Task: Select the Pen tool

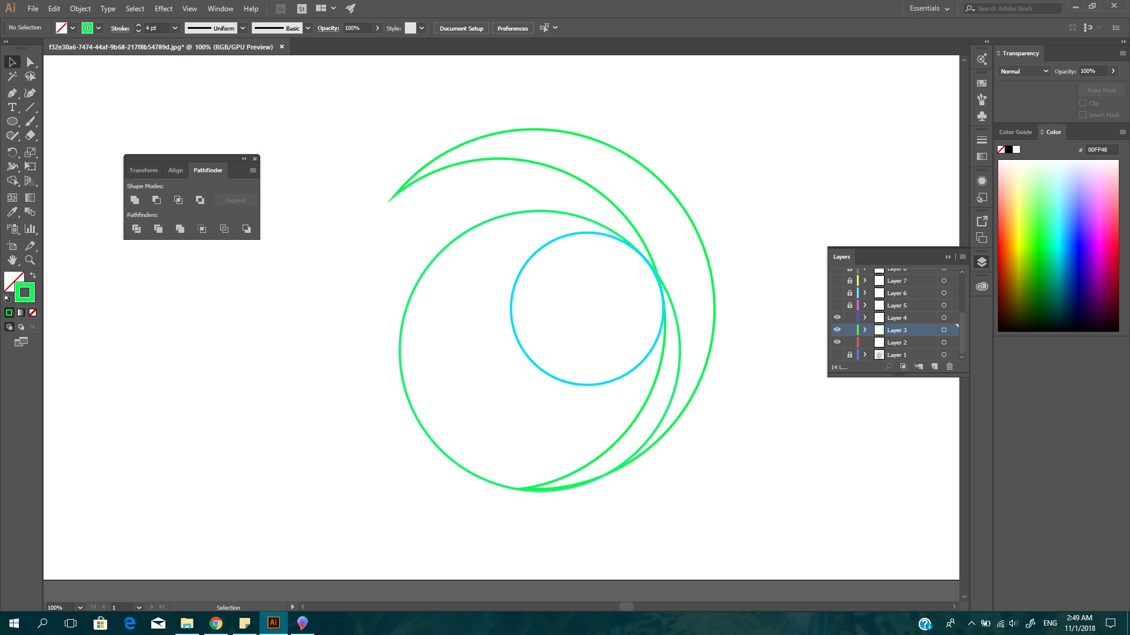Action: [12, 93]
